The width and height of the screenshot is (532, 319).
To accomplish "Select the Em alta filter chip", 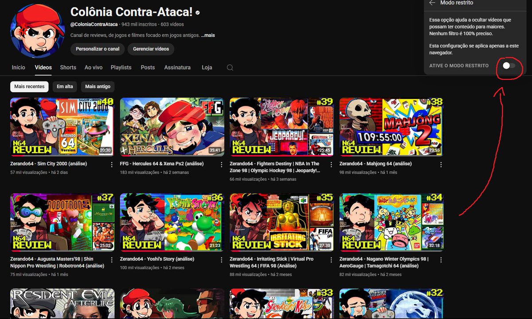I will (65, 86).
